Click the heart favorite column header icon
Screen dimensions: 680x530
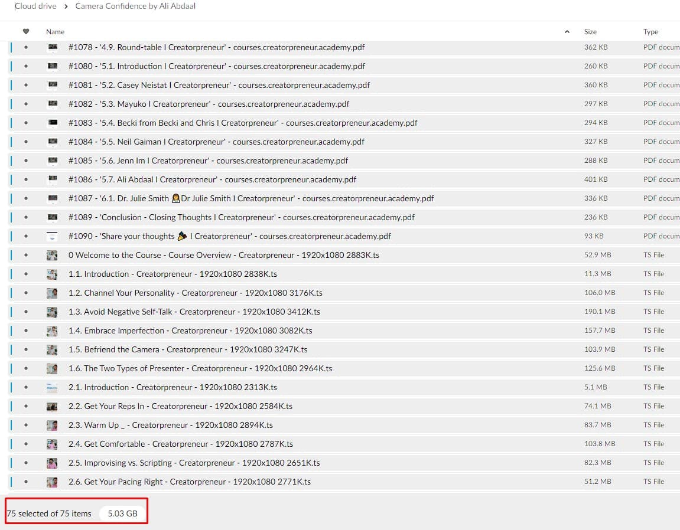26,31
